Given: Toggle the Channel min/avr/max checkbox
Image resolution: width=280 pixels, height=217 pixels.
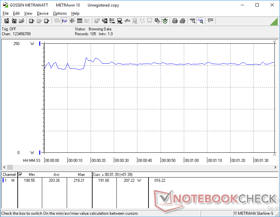Looking at the screenshot, I should click(x=20, y=174).
